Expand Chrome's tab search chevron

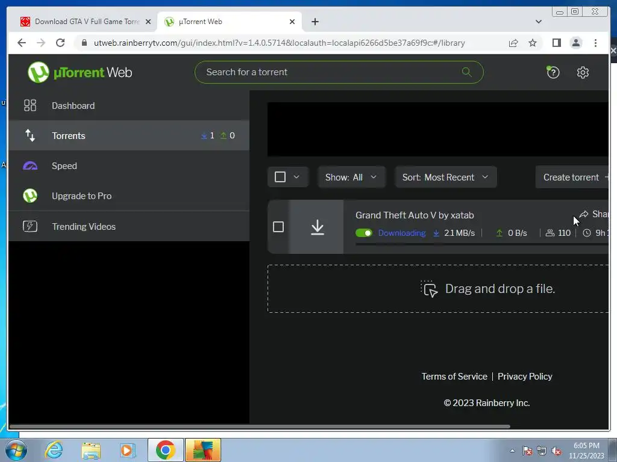(x=538, y=22)
